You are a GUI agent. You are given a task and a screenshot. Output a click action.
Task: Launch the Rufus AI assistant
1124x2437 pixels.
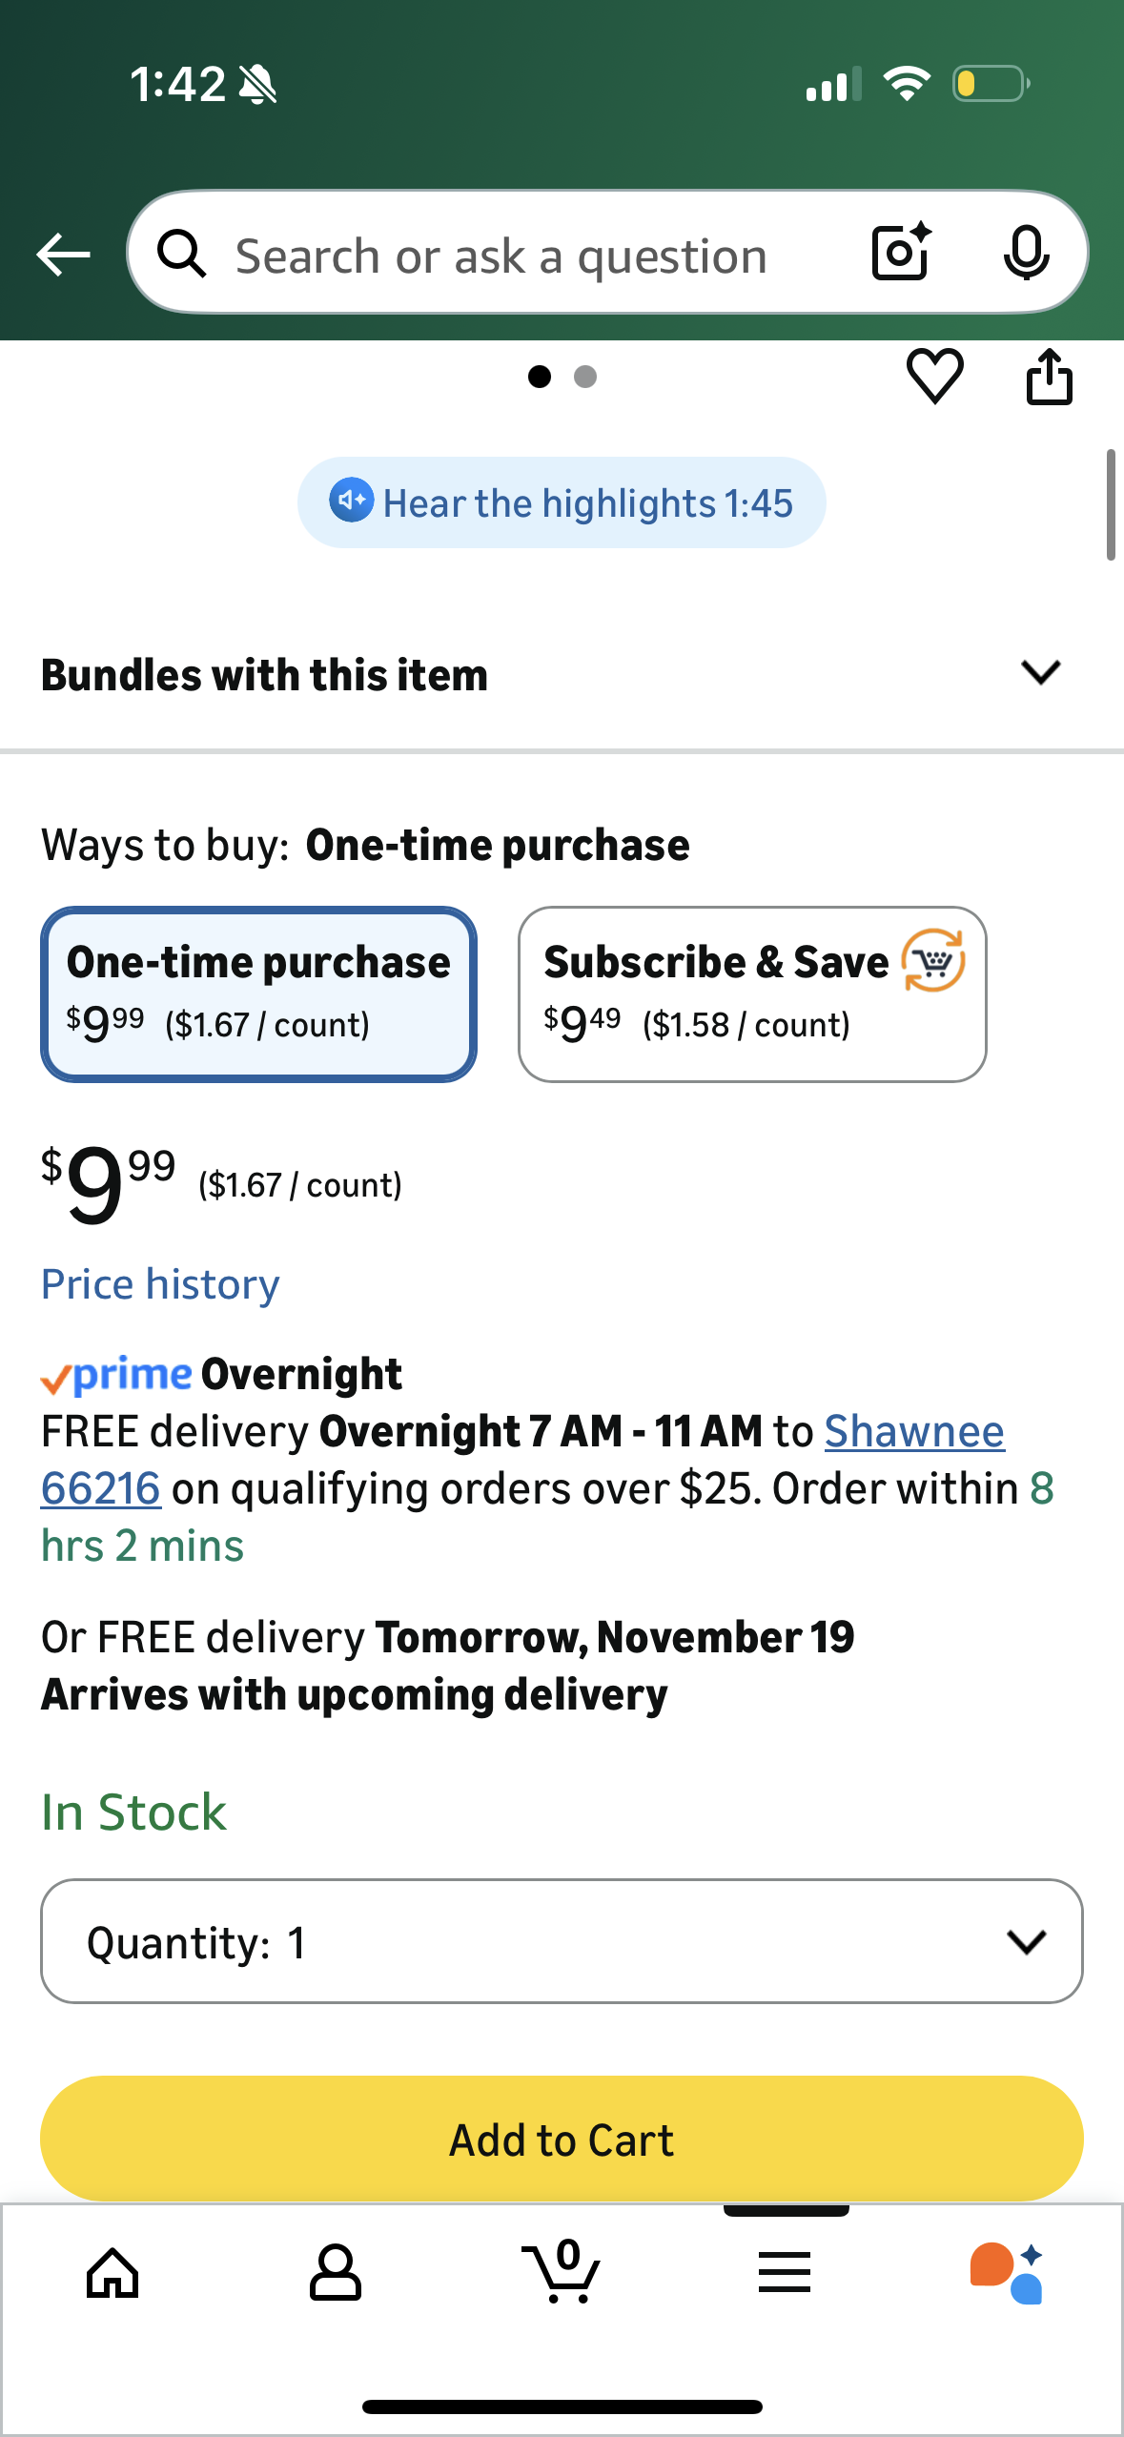coord(1007,2273)
